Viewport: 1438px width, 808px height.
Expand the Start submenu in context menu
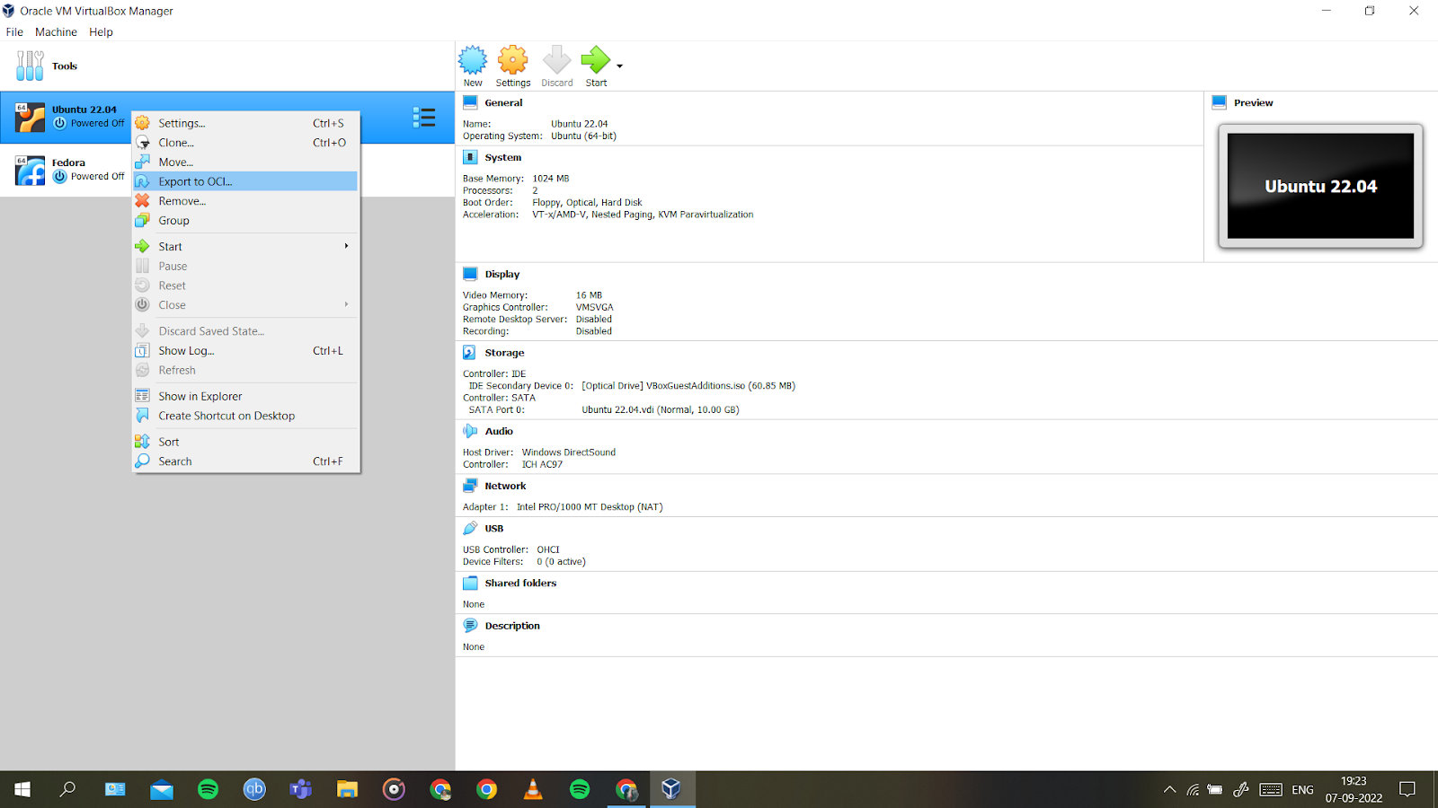coord(245,247)
